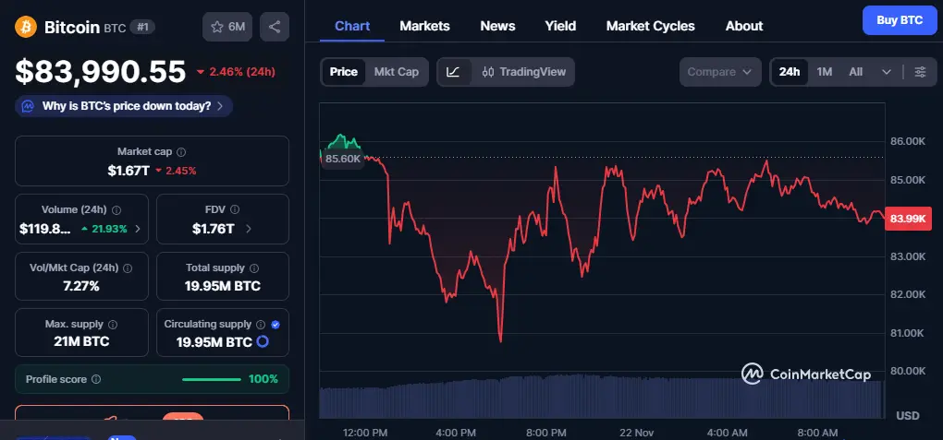Viewport: 943px width, 440px height.
Task: Open 'Why is BTC's price down today?' link
Action: pyautogui.click(x=124, y=106)
